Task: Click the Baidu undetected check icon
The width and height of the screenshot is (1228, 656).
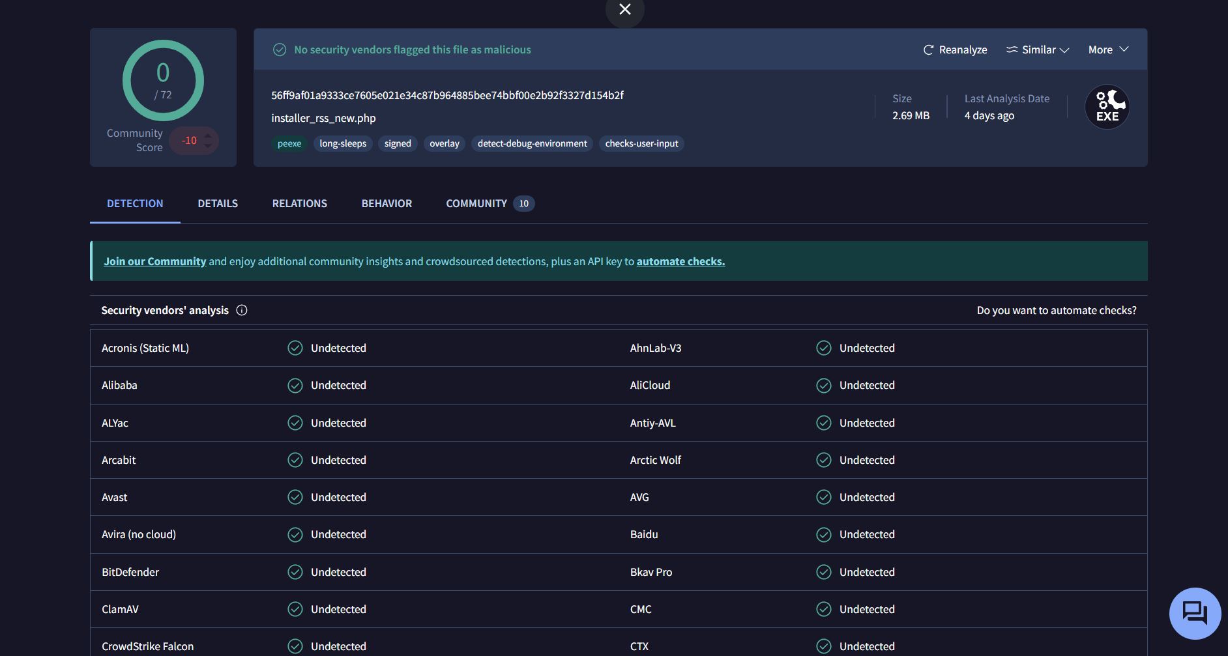Action: pyautogui.click(x=824, y=534)
